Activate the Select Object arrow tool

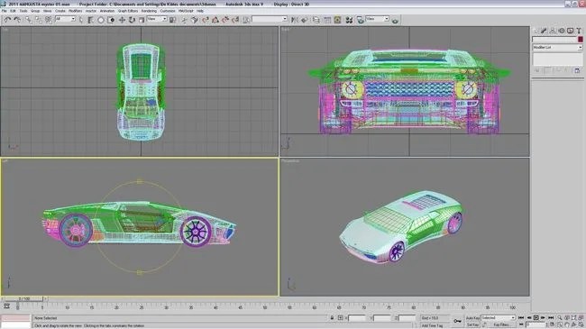[x=81, y=20]
